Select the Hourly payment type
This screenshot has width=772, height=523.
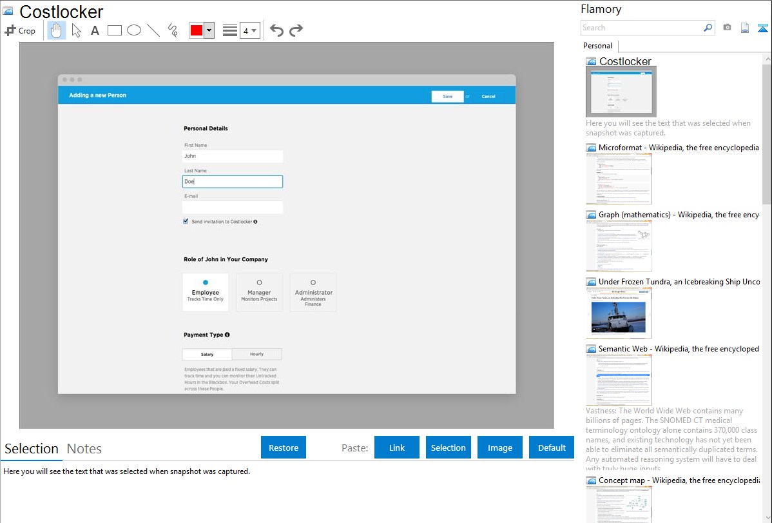[x=257, y=355]
